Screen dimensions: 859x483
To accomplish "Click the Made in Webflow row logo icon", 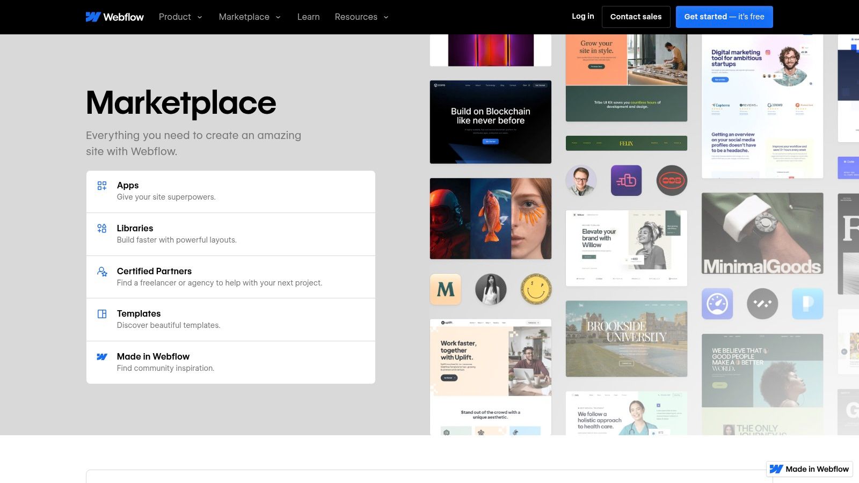I will click(x=102, y=357).
